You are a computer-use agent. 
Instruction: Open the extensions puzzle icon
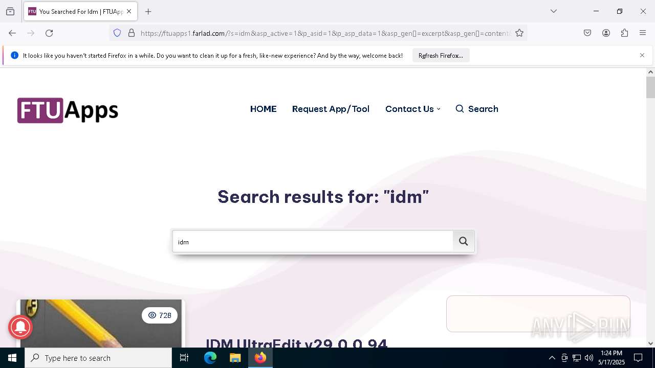[624, 33]
